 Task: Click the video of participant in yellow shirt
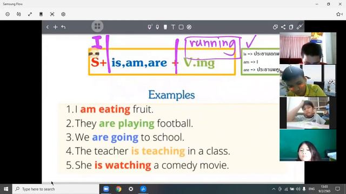point(308,80)
